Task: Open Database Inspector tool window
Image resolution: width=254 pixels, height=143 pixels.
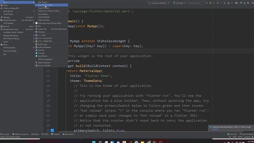Action: [20, 134]
